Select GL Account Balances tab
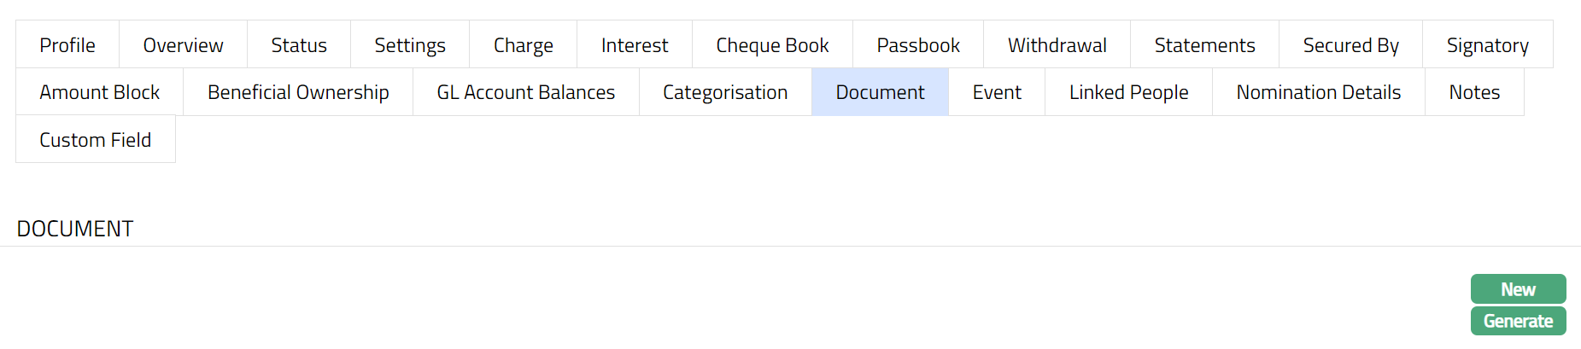Image resolution: width=1581 pixels, height=349 pixels. point(525,92)
